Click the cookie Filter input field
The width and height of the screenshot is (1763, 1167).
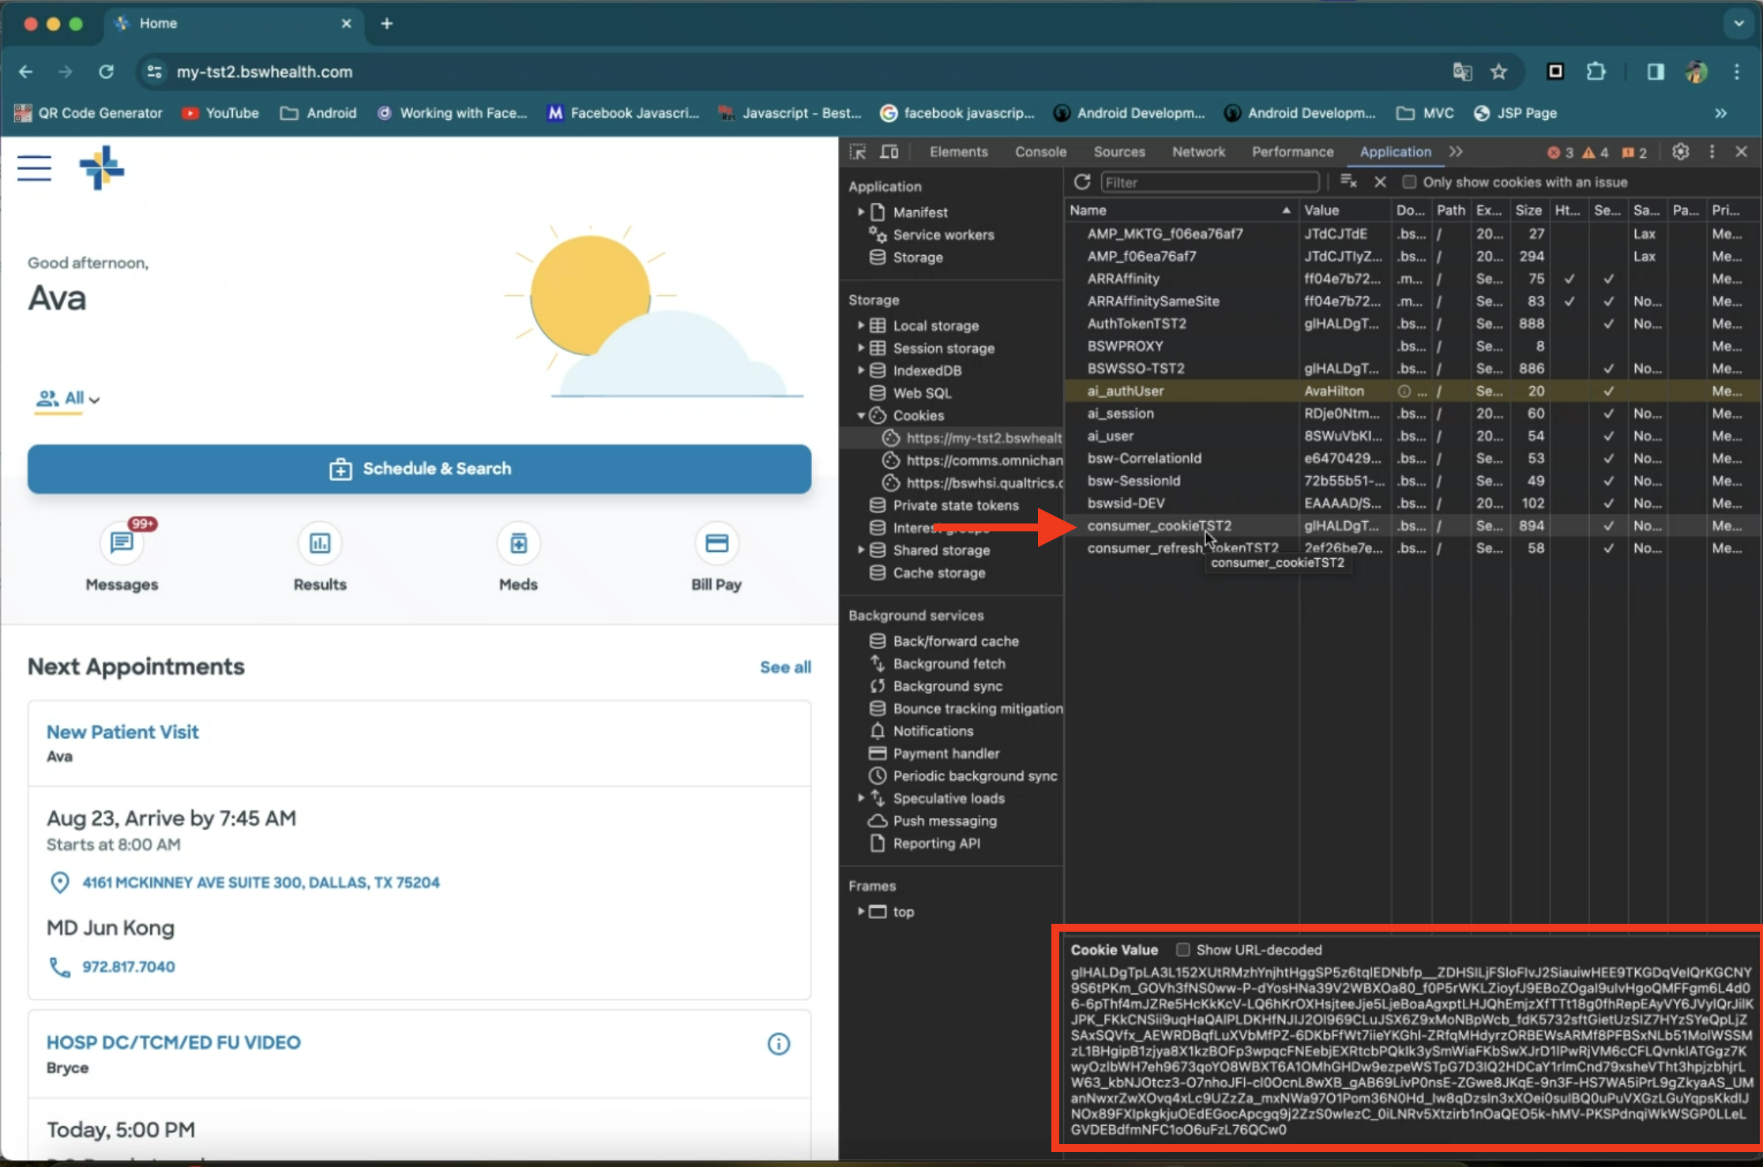pyautogui.click(x=1209, y=182)
